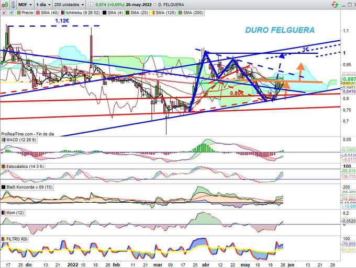Click the Estocástico panel color icon
356x268 pixels.
tap(4, 167)
